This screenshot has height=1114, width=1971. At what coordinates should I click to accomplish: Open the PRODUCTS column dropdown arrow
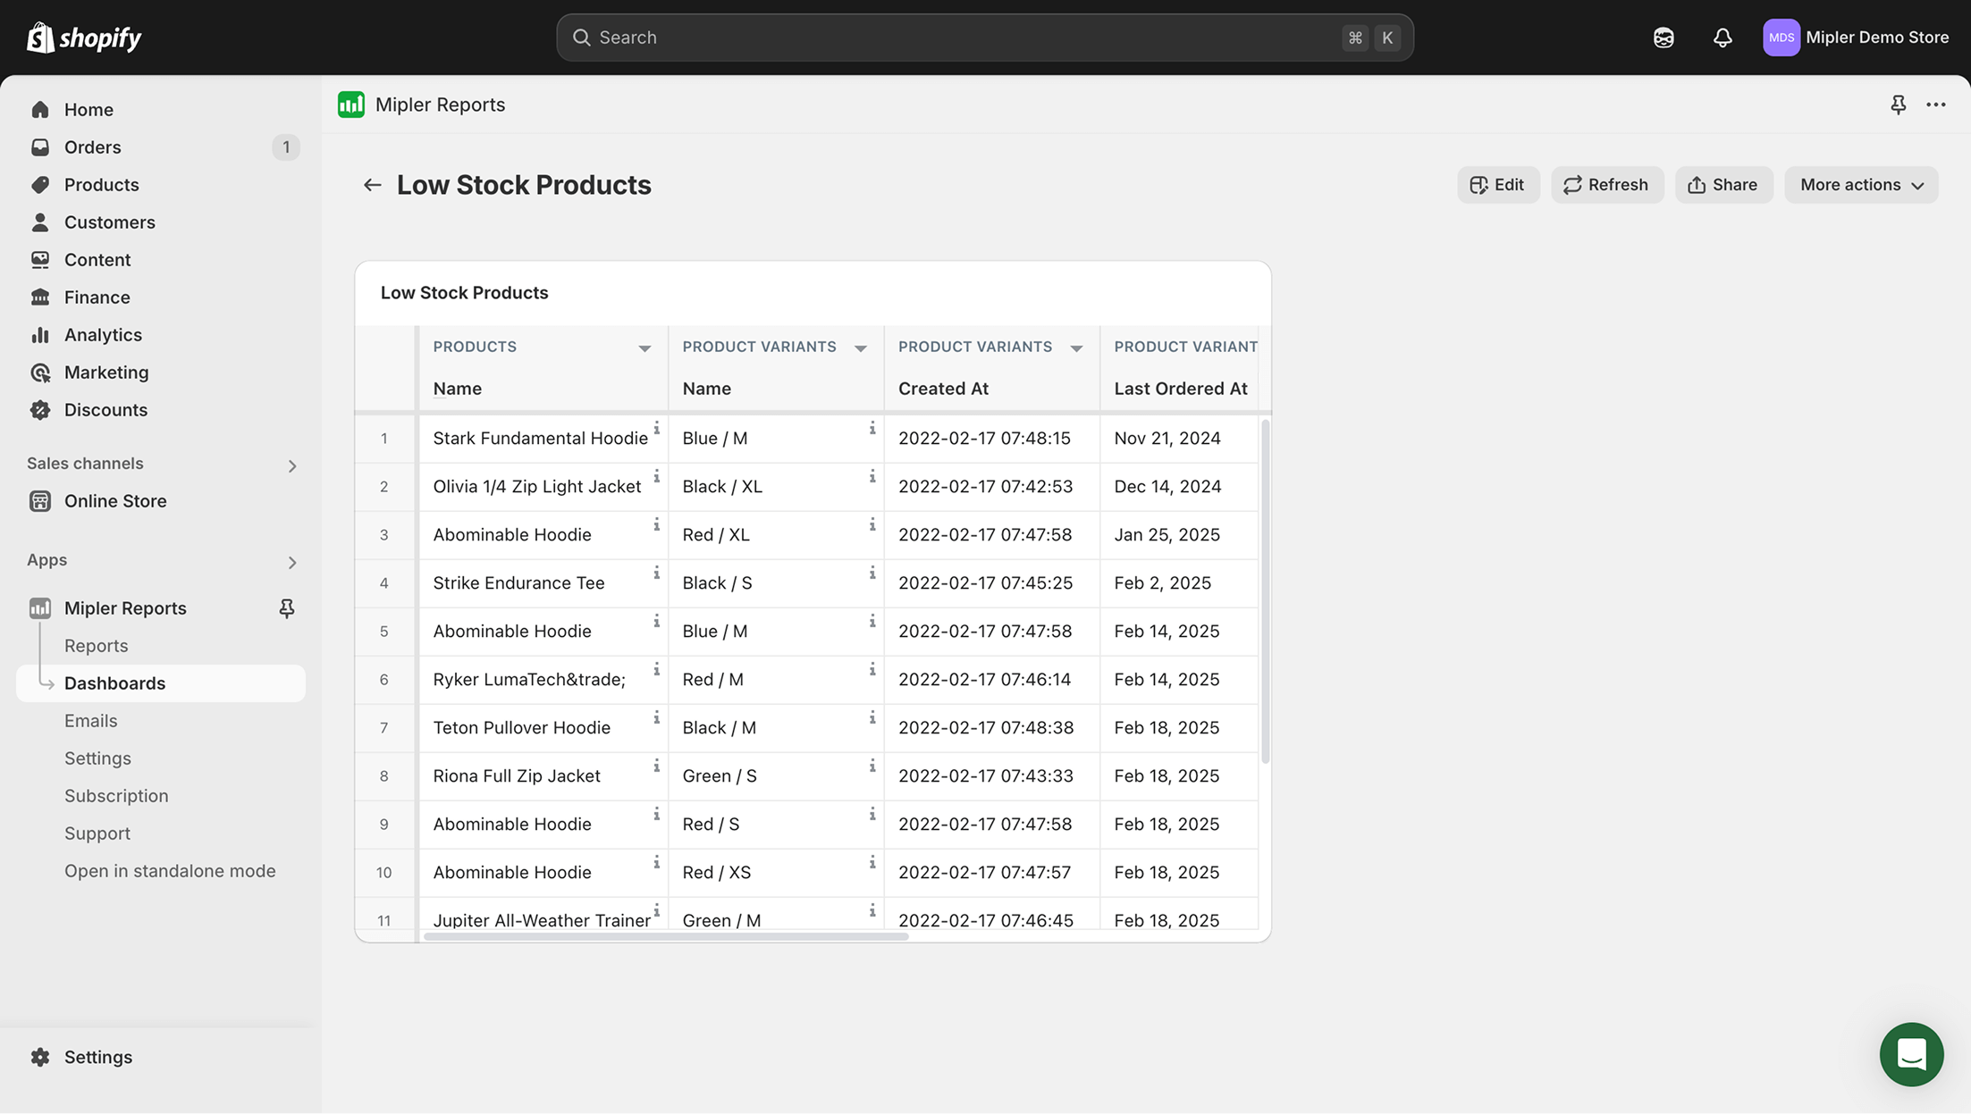[644, 347]
